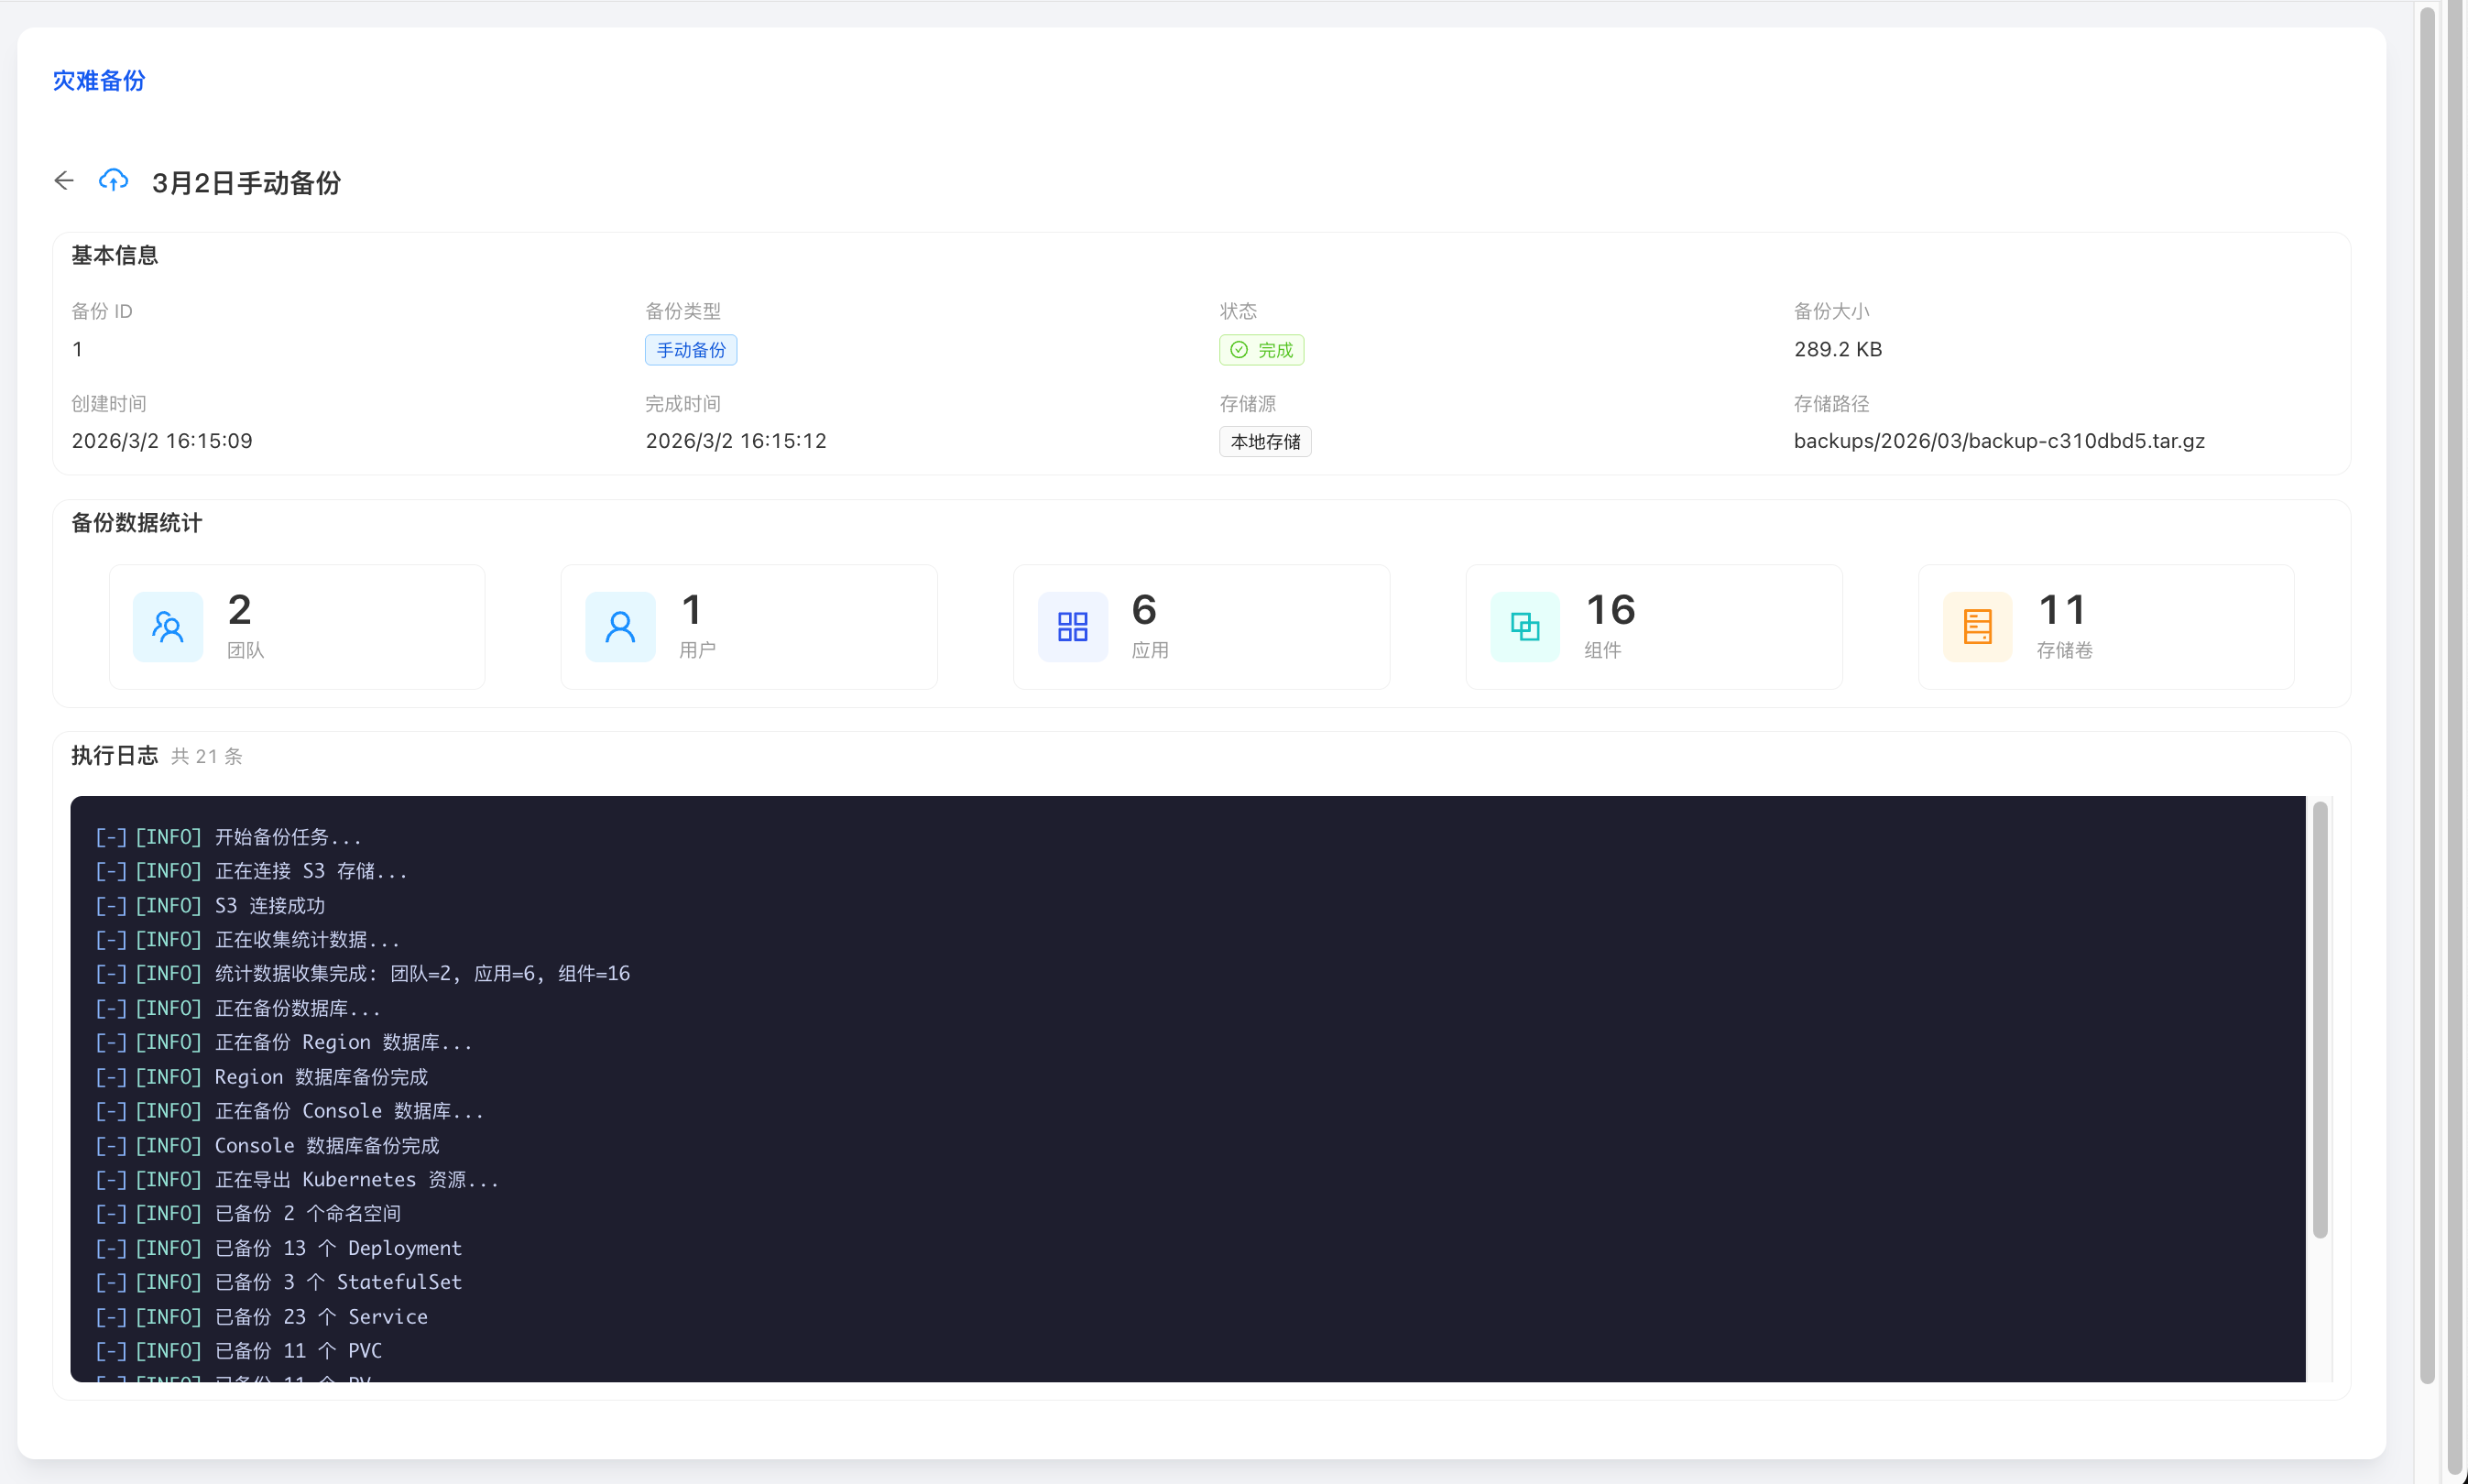Click the cloud upload backup icon
The width and height of the screenshot is (2468, 1484).
click(113, 181)
